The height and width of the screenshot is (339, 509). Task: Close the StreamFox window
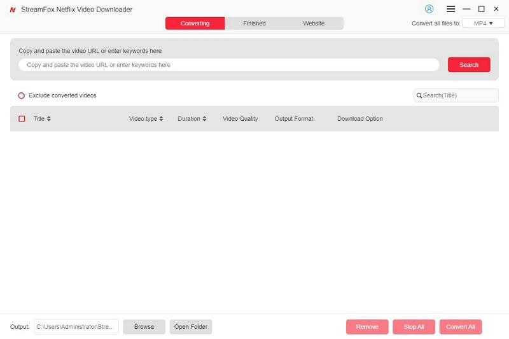(x=496, y=9)
